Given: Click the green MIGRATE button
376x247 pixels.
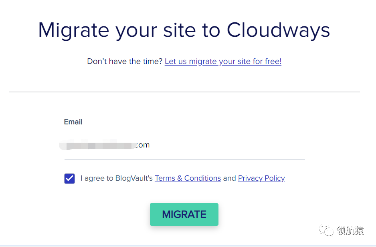Looking at the screenshot, I should [x=184, y=214].
